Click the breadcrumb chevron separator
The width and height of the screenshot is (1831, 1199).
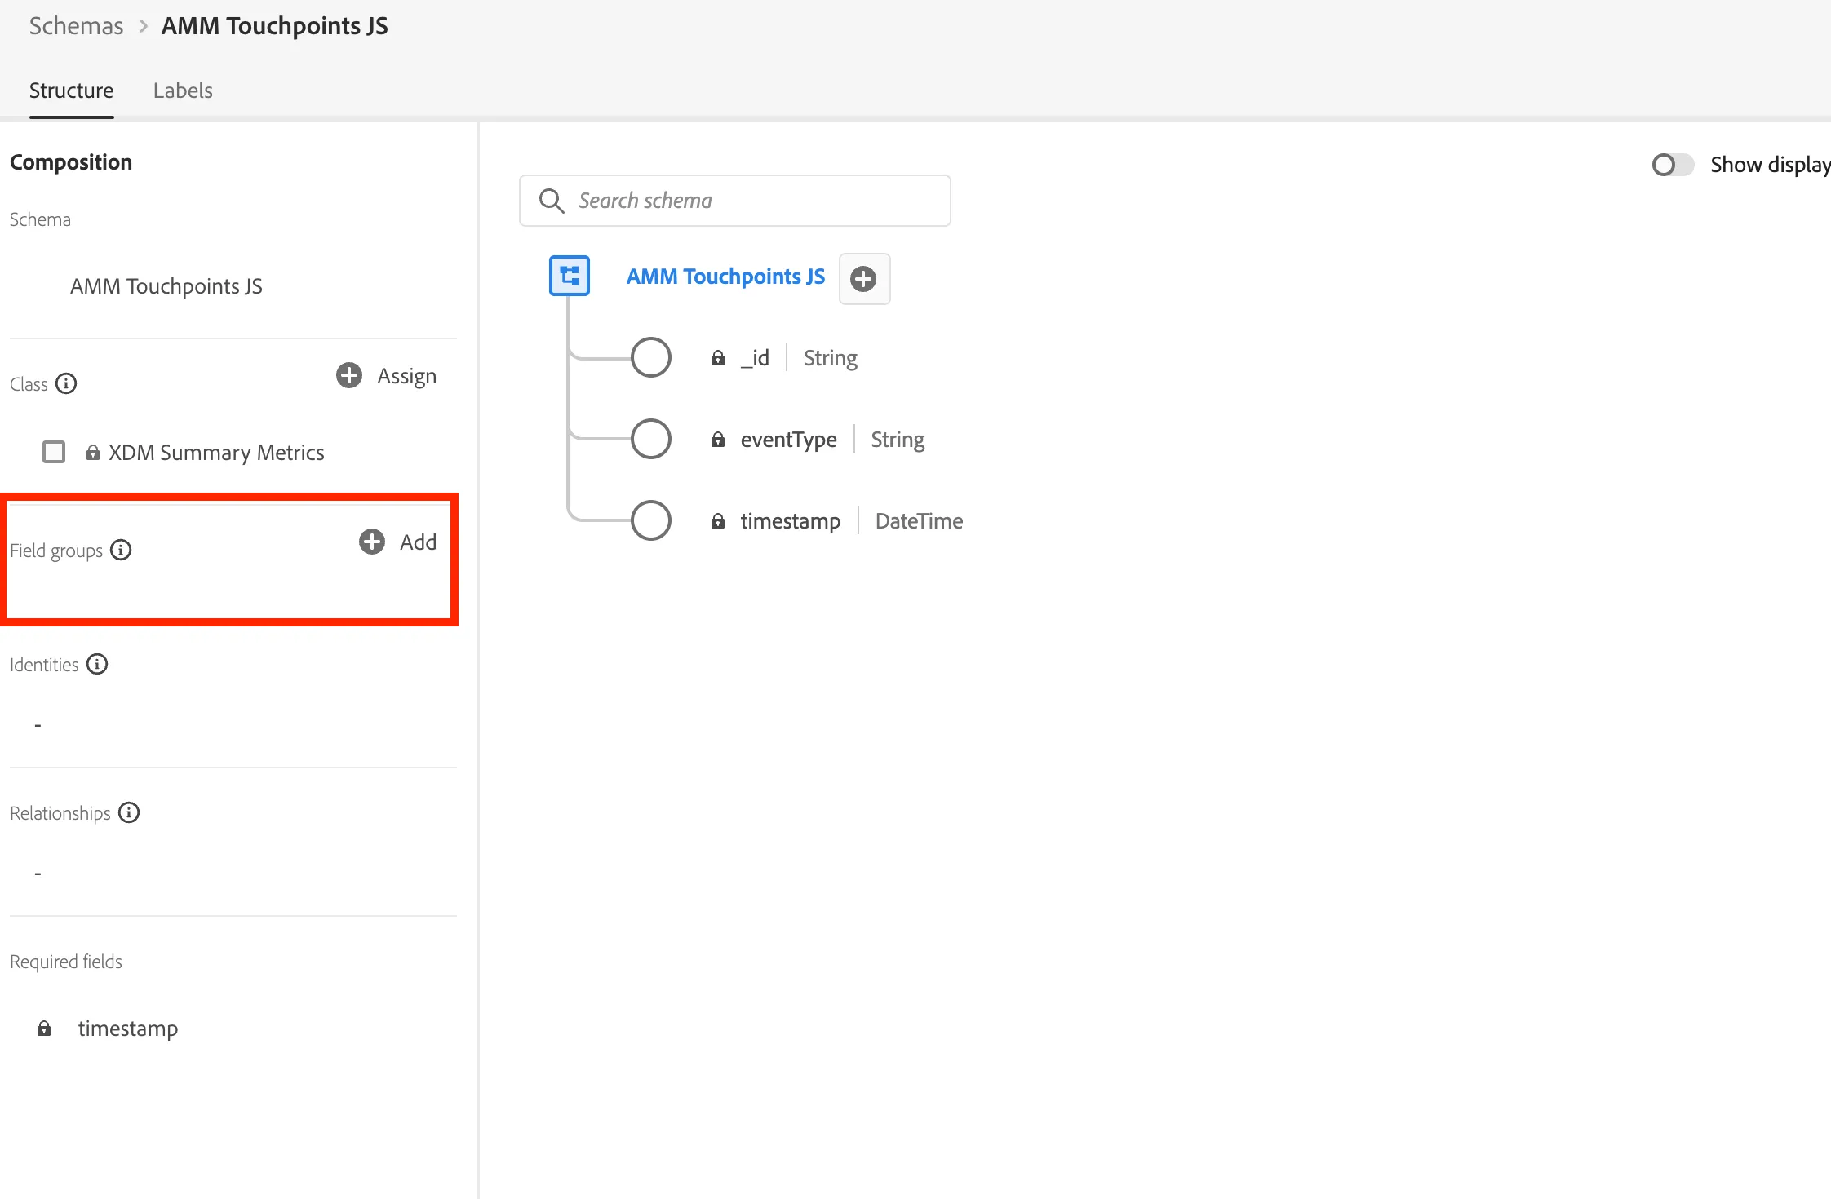(143, 26)
